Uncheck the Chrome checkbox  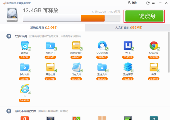pyautogui.click(x=159, y=49)
